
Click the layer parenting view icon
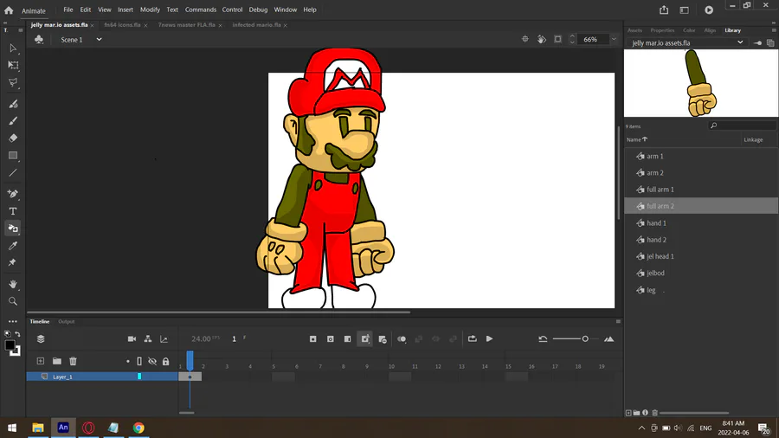147,338
